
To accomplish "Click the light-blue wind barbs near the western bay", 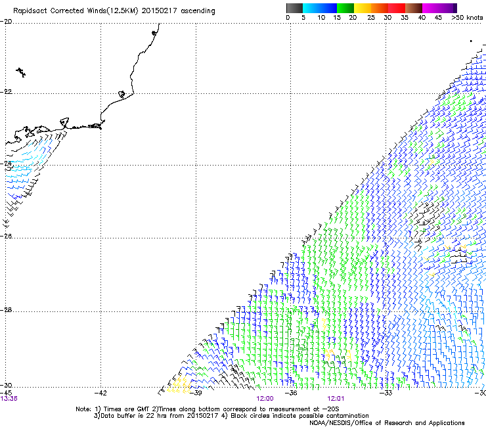I will 26,161.
